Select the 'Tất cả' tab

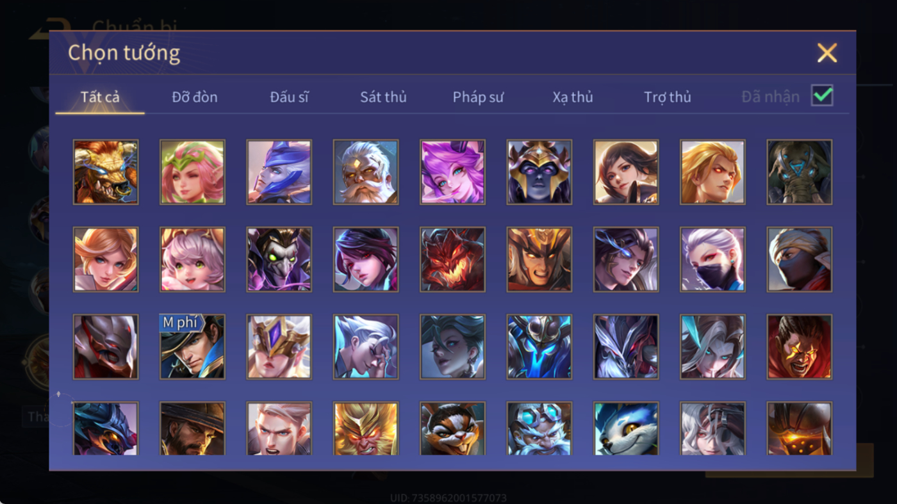point(100,97)
